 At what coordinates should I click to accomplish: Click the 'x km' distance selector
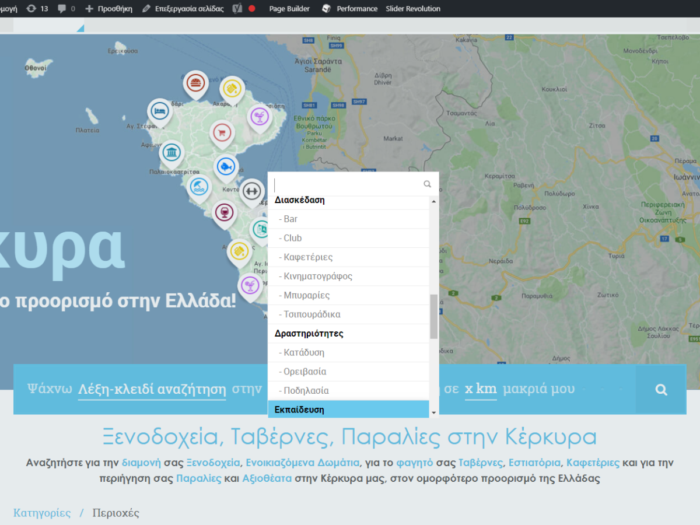(x=481, y=389)
